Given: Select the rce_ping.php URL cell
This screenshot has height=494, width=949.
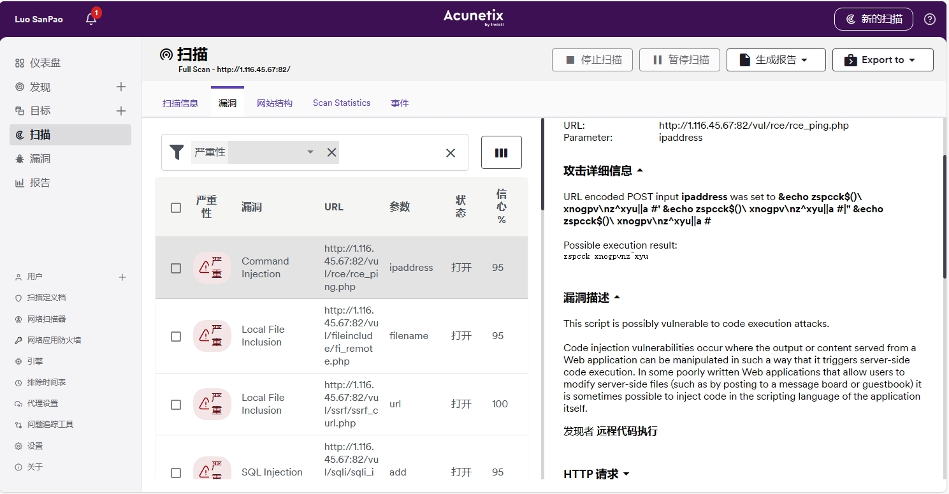Looking at the screenshot, I should (x=351, y=268).
